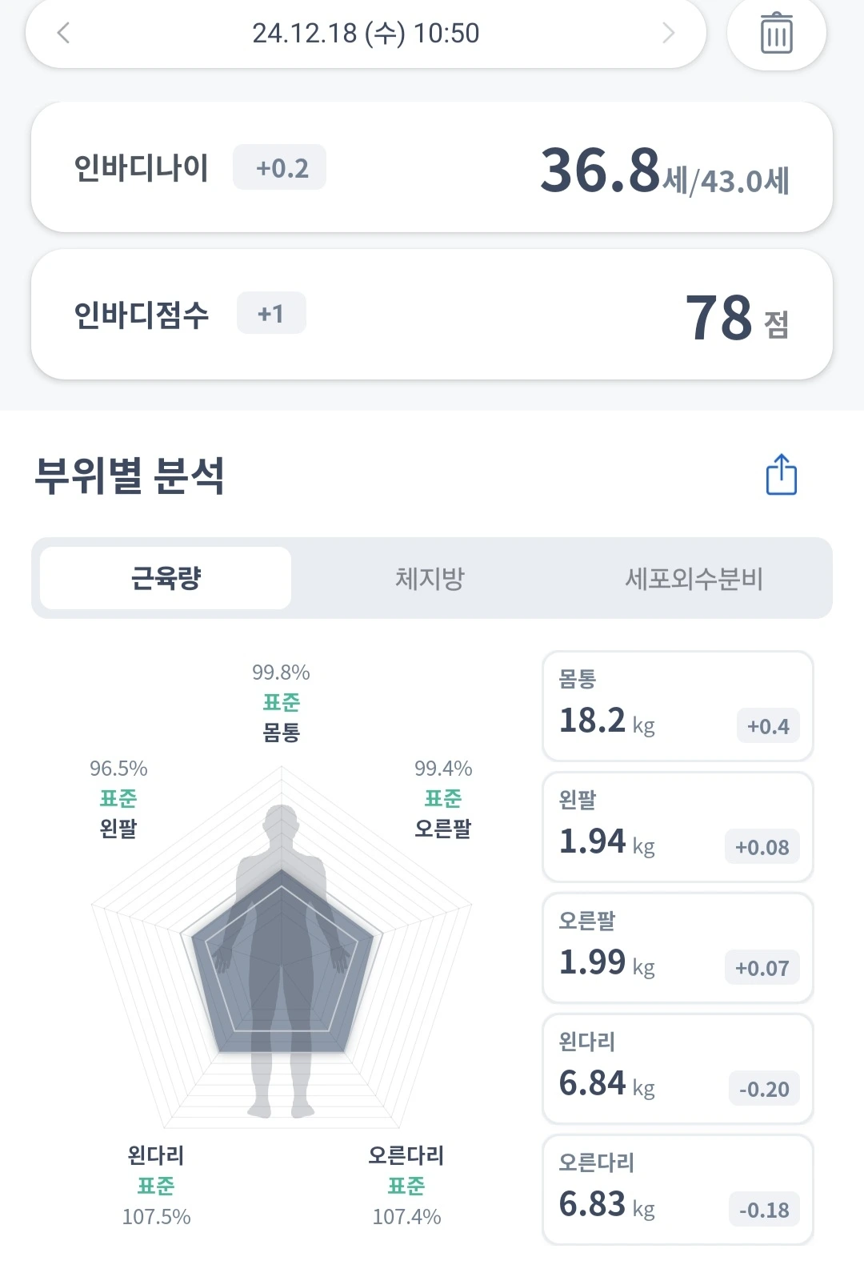Go to previous measurement with left chevron
The height and width of the screenshot is (1261, 864).
63,33
